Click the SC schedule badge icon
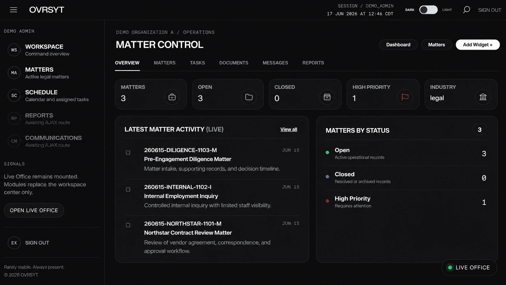This screenshot has width=506, height=285. coord(14,95)
